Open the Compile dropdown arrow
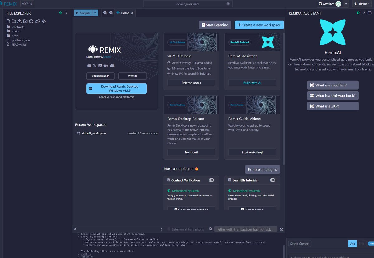Viewport: 374px width, 258px height. click(96, 13)
